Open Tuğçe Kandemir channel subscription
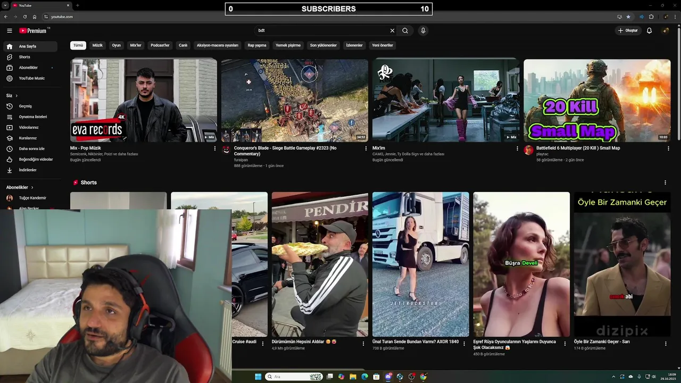681x383 pixels. point(31,198)
